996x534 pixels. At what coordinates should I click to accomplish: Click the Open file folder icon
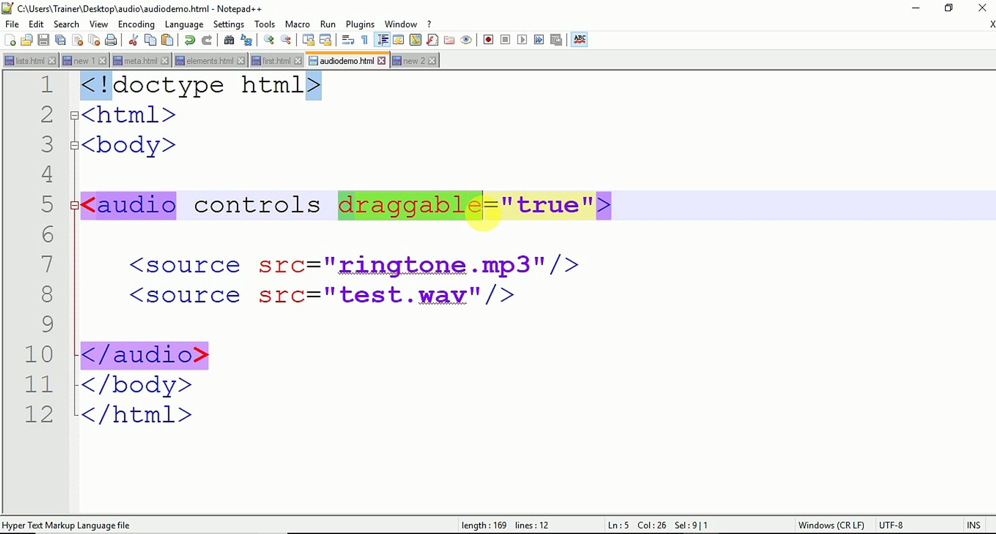(27, 40)
